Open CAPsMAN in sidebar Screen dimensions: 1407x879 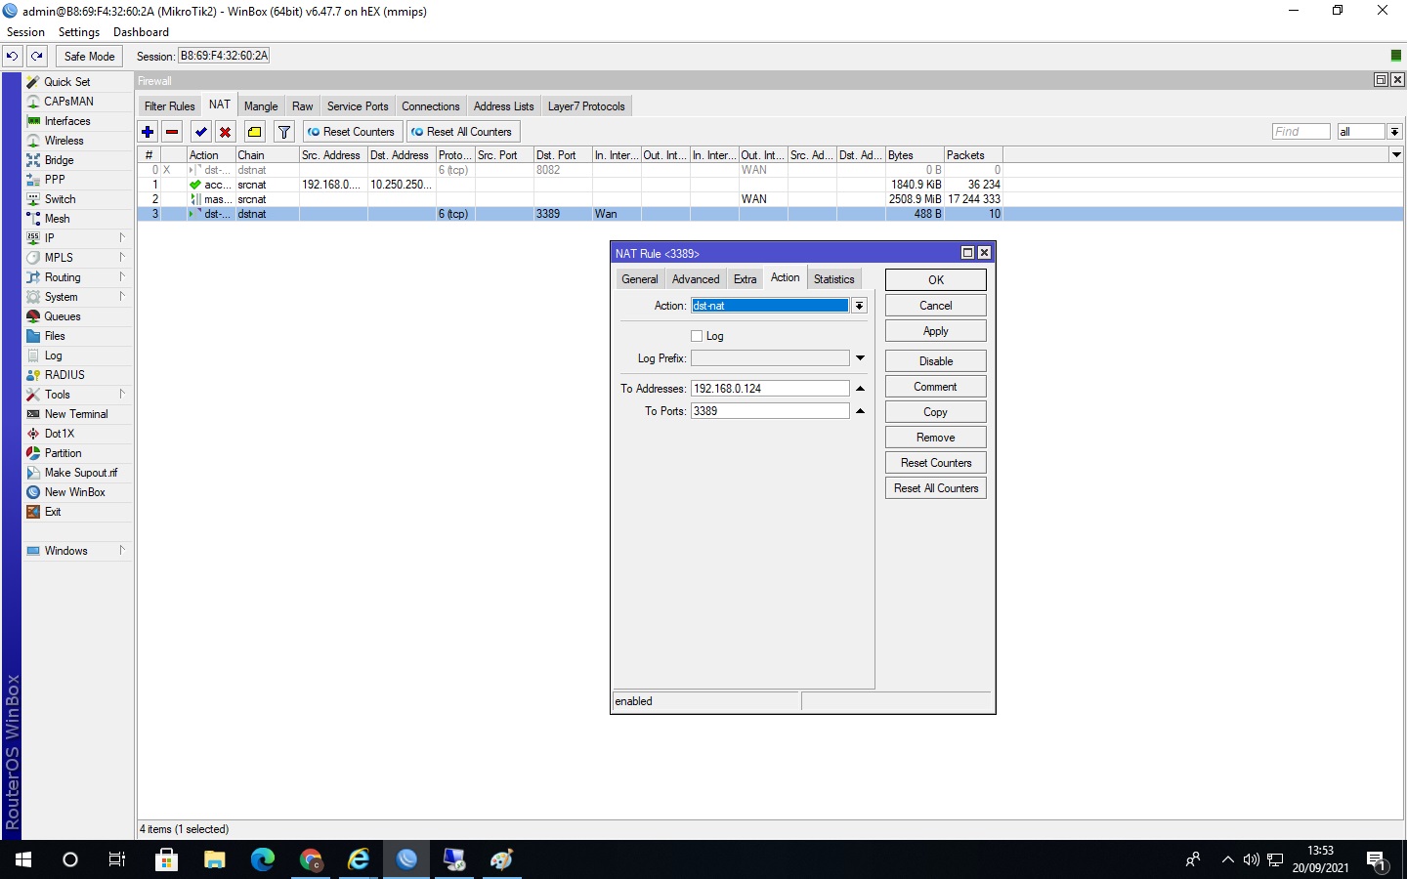(68, 102)
